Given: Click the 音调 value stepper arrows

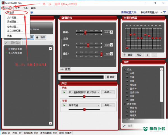Looking at the screenshot, I should tap(111, 32).
